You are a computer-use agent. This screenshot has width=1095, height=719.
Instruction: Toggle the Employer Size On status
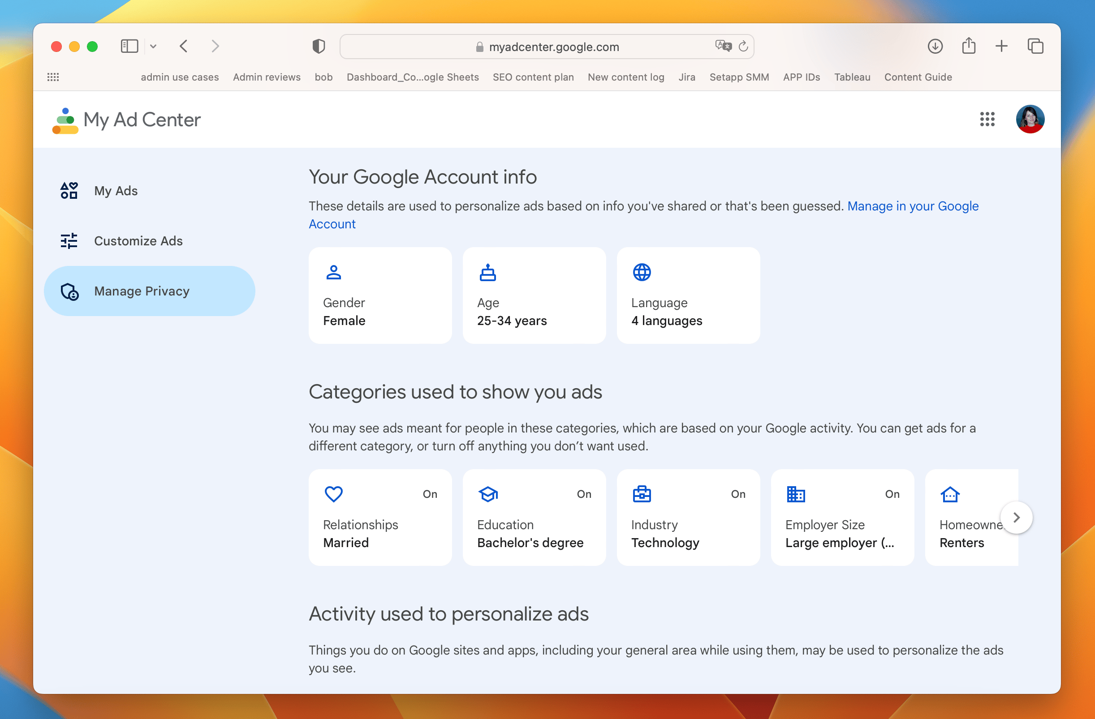892,494
